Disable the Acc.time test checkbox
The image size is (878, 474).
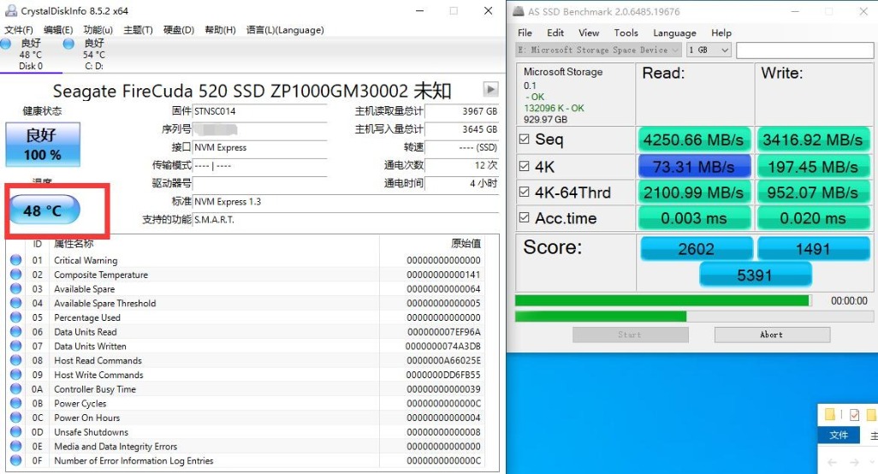coord(524,219)
